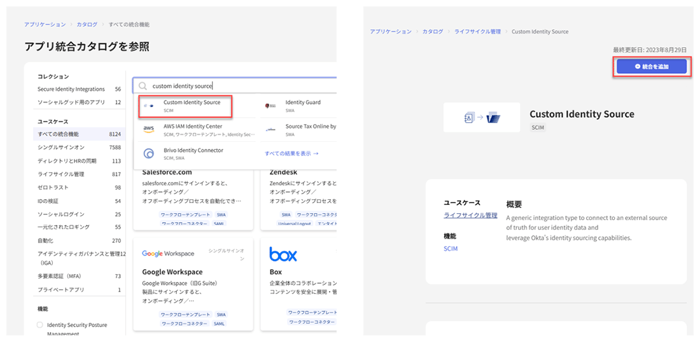This screenshot has height=350, width=700.
Task: Click the Box logo on the card
Action: pos(283,255)
